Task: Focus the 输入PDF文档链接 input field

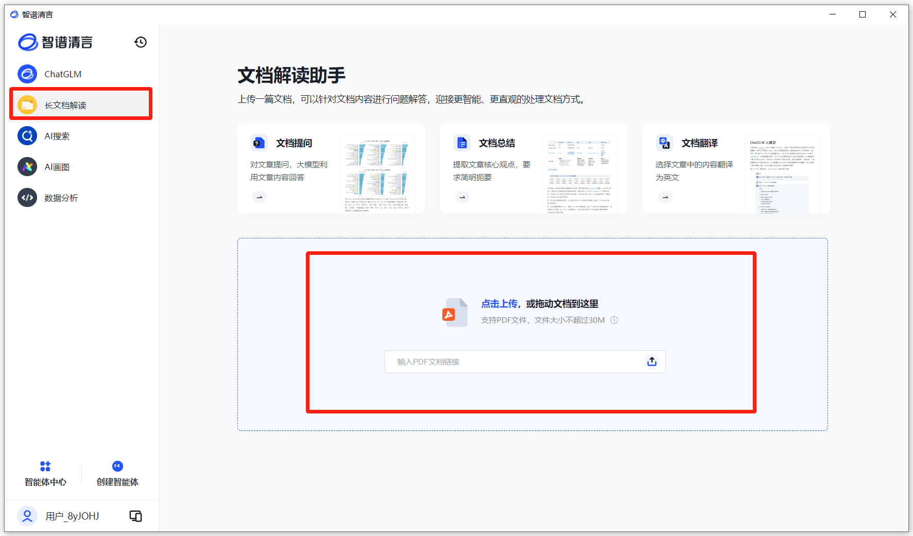Action: click(525, 361)
